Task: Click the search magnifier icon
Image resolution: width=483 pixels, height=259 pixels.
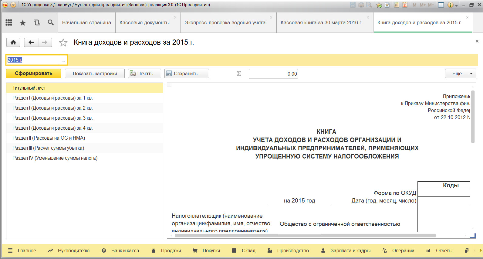Action: (x=51, y=22)
